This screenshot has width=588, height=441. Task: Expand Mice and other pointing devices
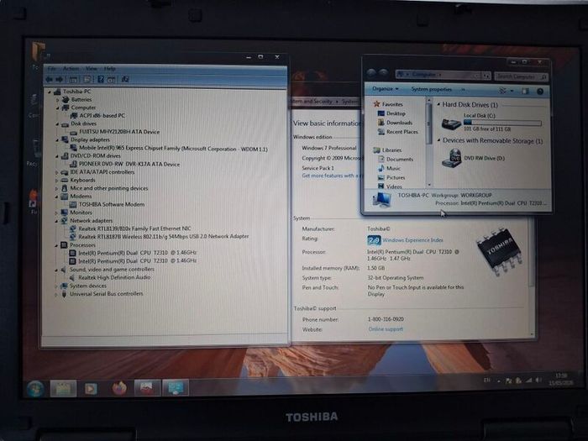point(57,188)
